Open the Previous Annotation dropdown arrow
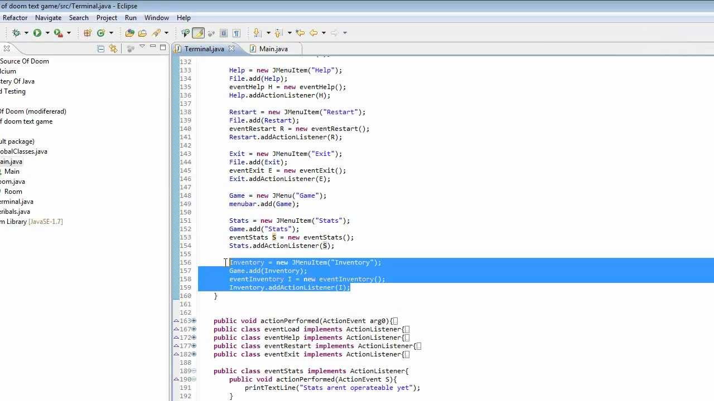Viewport: 714px width, 401px height. (x=290, y=33)
